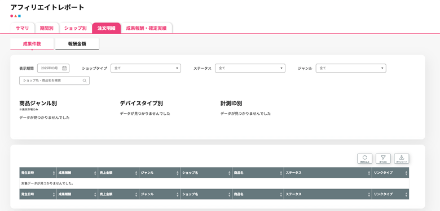Switch to the 報酬金額 sub-tab
The image size is (440, 211).
point(77,44)
